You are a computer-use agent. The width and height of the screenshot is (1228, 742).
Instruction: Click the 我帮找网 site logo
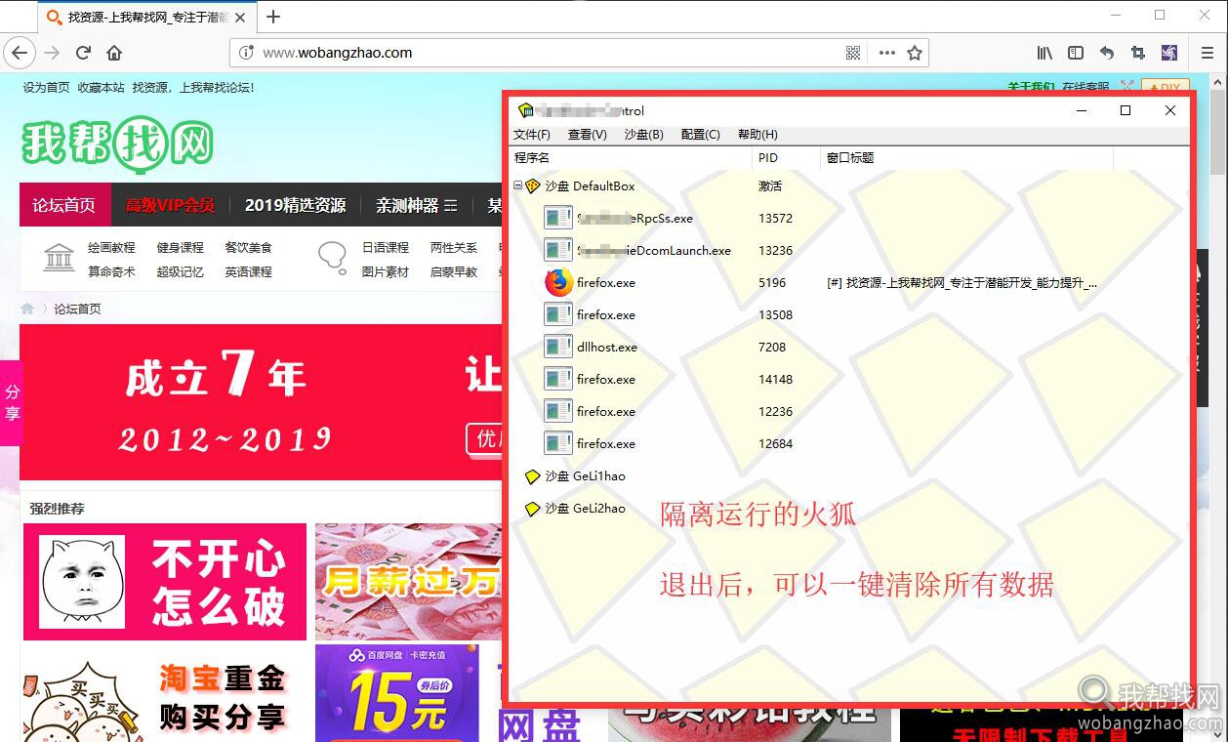[117, 144]
